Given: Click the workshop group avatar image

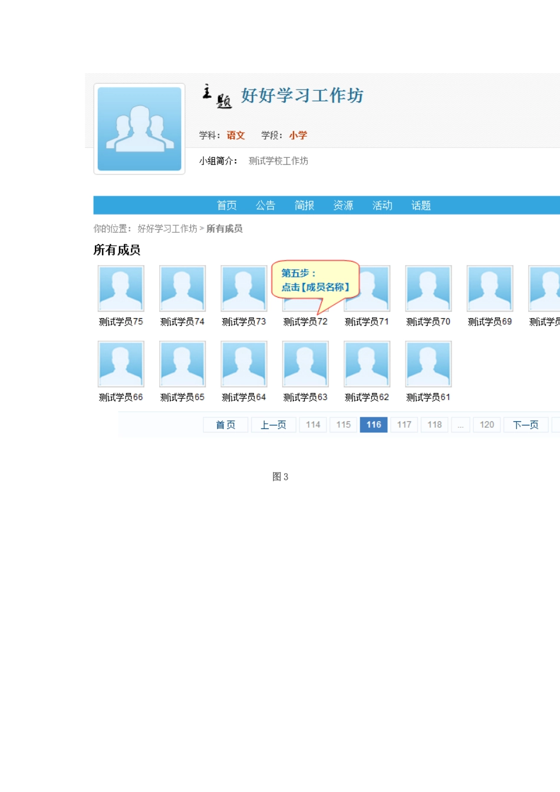Looking at the screenshot, I should [139, 129].
